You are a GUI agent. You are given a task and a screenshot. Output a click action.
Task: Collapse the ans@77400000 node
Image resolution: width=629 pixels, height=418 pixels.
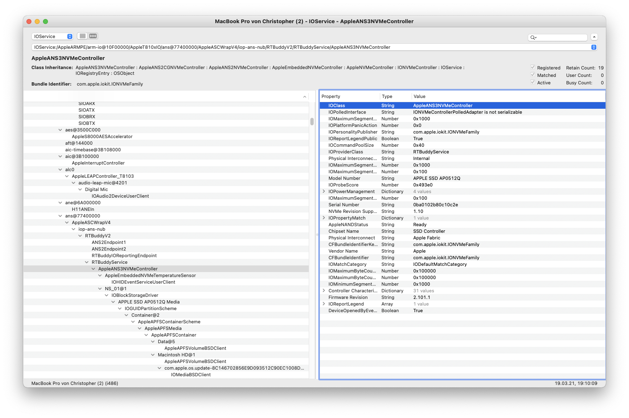tap(60, 216)
